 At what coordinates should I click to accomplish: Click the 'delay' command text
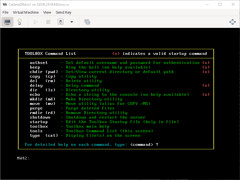[36, 86]
